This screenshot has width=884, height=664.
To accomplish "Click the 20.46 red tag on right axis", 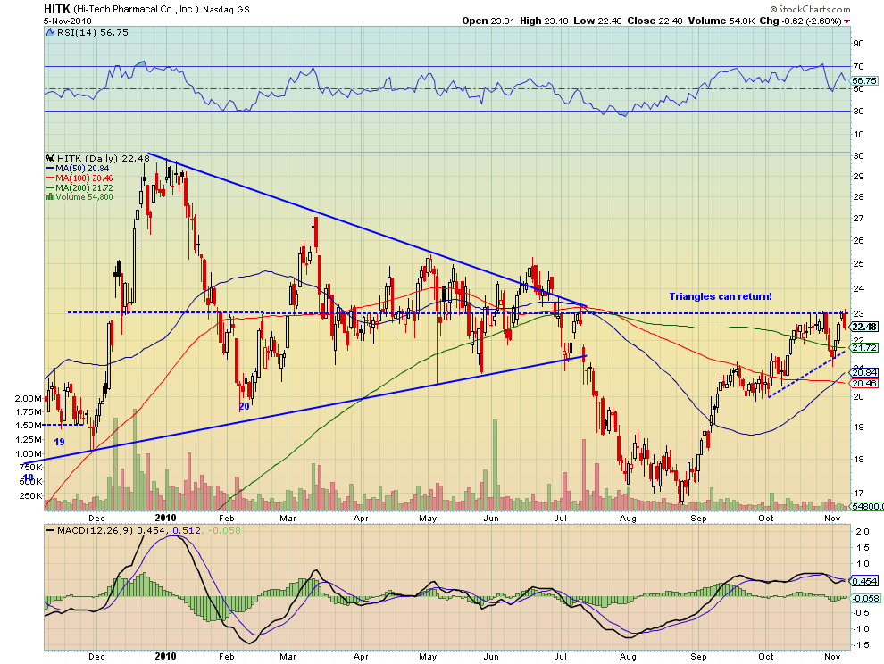I will pyautogui.click(x=864, y=383).
